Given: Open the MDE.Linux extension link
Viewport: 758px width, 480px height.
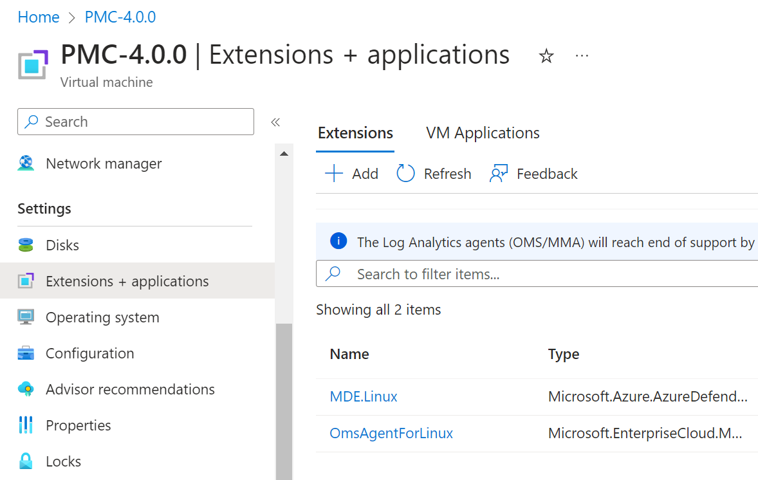Looking at the screenshot, I should (364, 397).
